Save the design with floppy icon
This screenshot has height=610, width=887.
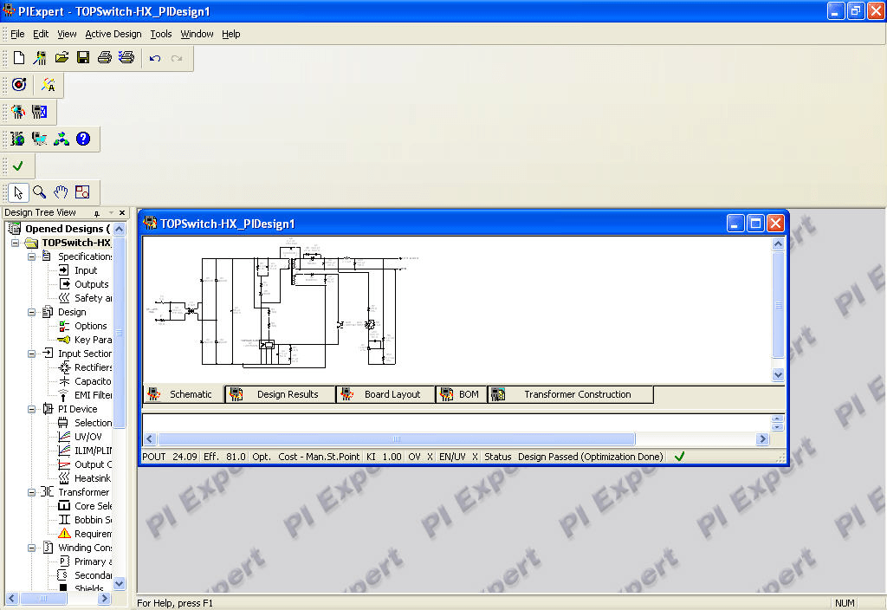83,58
